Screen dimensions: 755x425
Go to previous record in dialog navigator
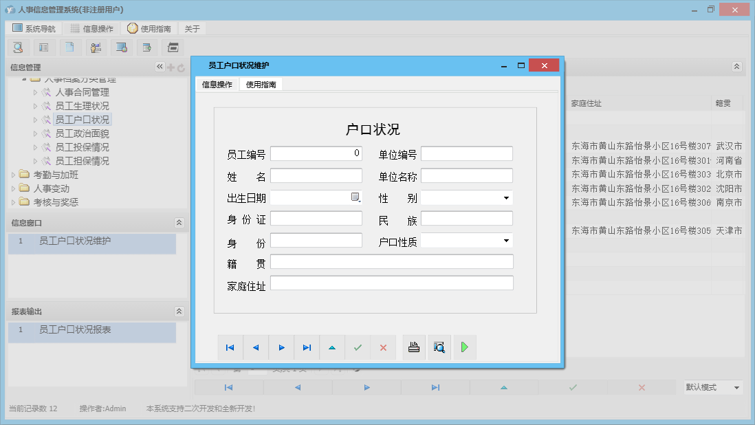tap(256, 348)
